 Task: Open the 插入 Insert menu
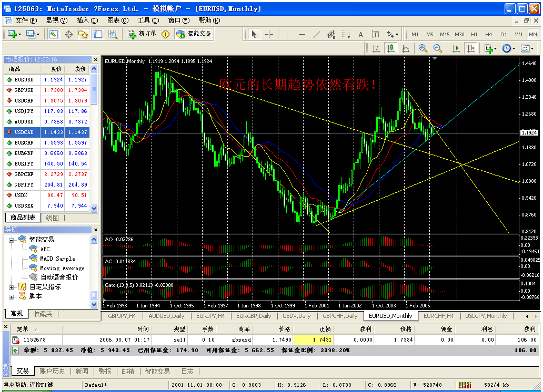[x=87, y=20]
